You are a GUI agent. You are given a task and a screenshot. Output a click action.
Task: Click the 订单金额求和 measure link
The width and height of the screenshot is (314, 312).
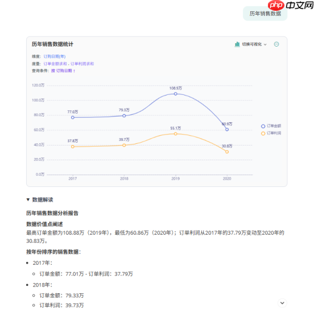[x=55, y=64]
